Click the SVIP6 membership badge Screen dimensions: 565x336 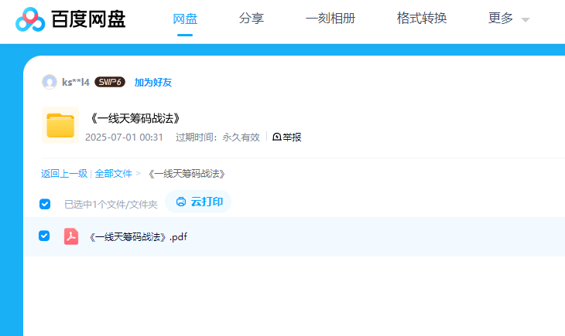[x=110, y=82]
